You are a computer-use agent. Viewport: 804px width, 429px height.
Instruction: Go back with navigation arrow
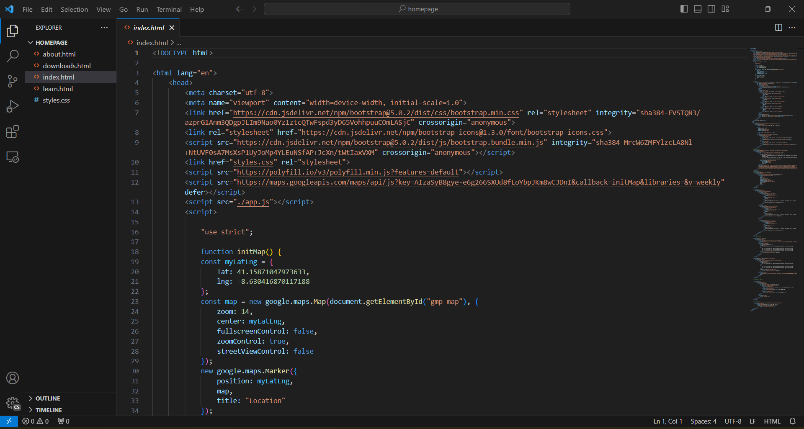pyautogui.click(x=239, y=9)
